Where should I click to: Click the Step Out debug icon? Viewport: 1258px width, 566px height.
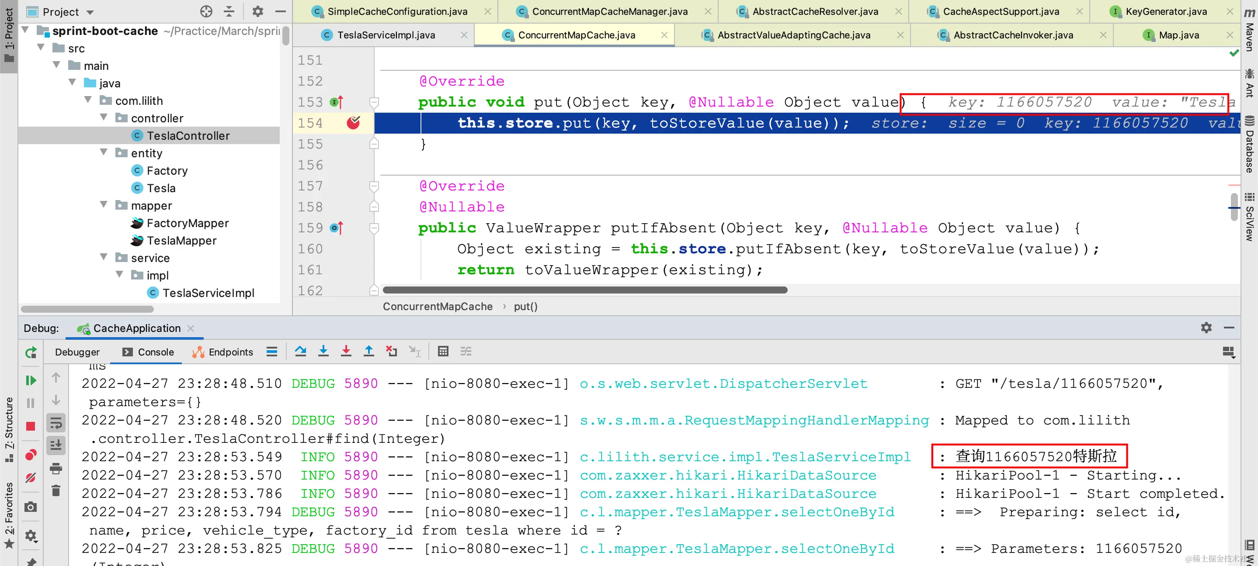tap(369, 351)
